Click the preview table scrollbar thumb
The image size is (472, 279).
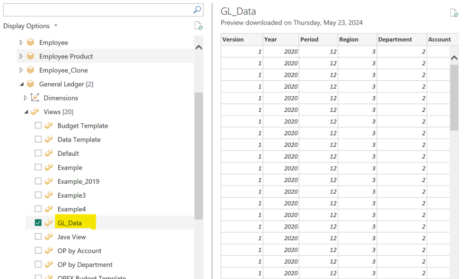coord(454,97)
